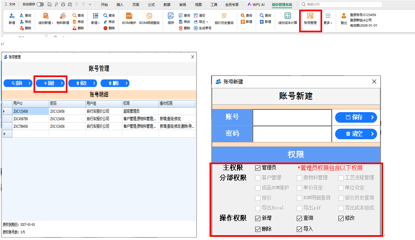Click the 账号 input field
415x240 pixels.
pos(292,118)
